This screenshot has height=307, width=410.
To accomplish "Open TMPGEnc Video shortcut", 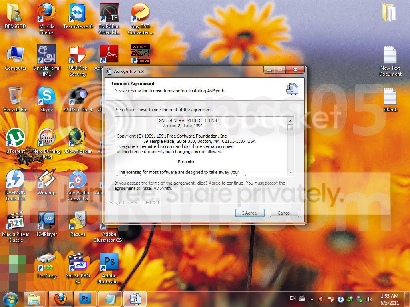I will tap(109, 18).
